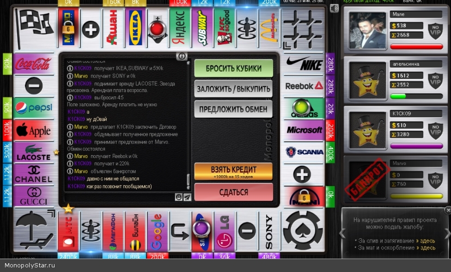Click the minus cell below Coca-Cola

tap(34, 86)
